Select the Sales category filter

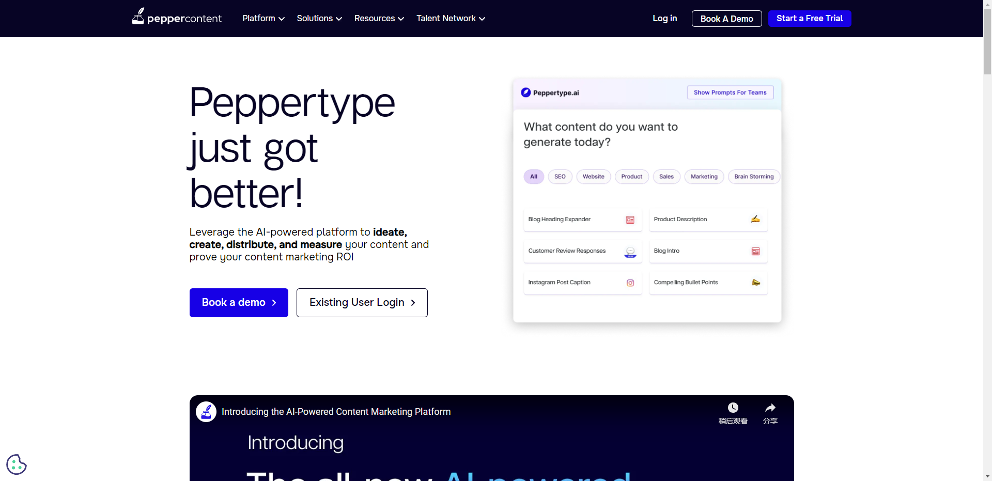(667, 177)
